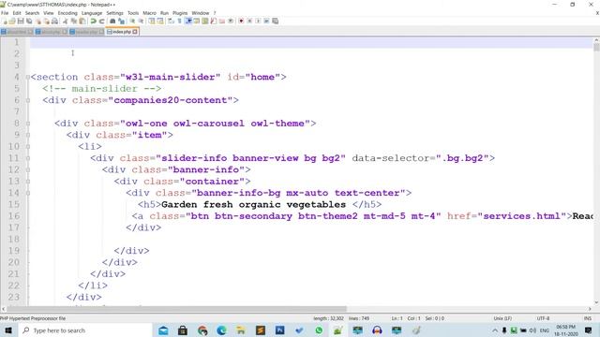600x337 pixels.
Task: Click line number 16 in margin
Action: (x=14, y=216)
